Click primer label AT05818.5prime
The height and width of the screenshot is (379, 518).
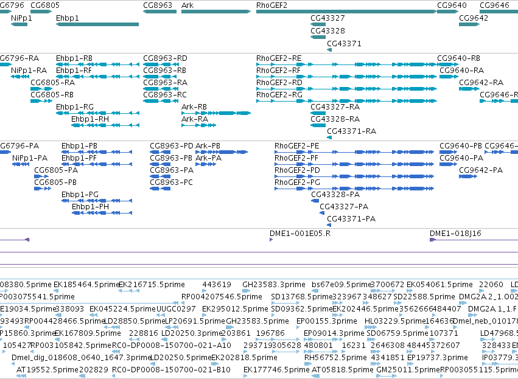[342, 370]
